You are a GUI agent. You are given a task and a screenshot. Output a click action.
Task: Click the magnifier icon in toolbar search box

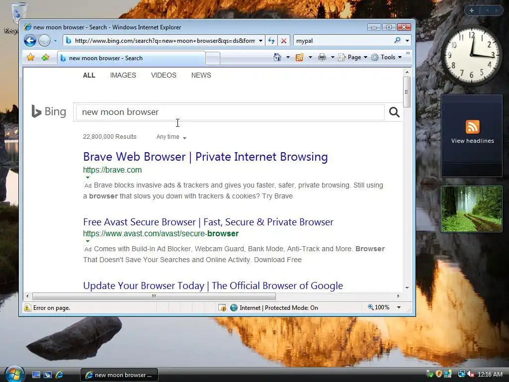tap(397, 40)
